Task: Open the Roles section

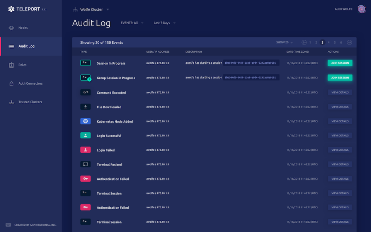Action: 31,65
